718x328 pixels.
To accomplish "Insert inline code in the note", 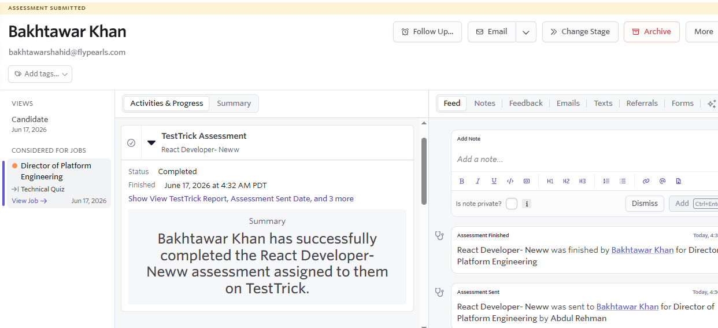I will 510,181.
